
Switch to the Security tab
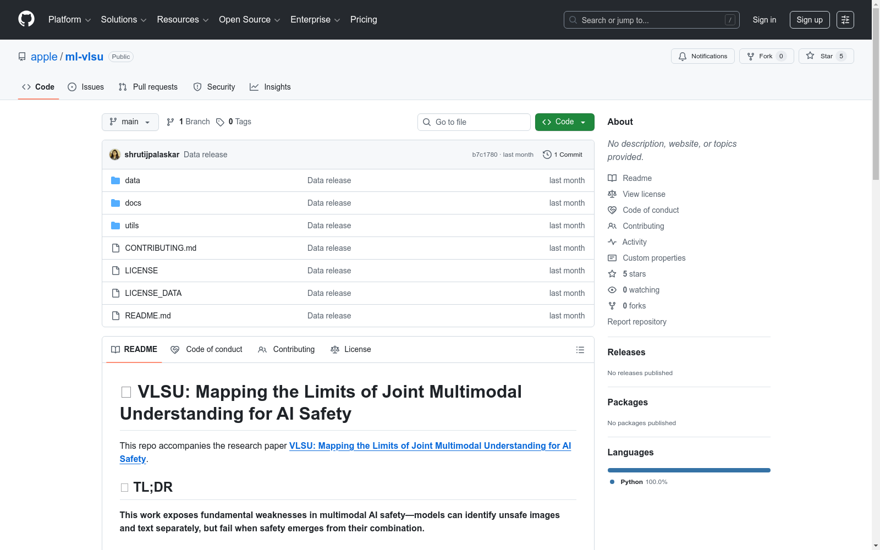[214, 87]
